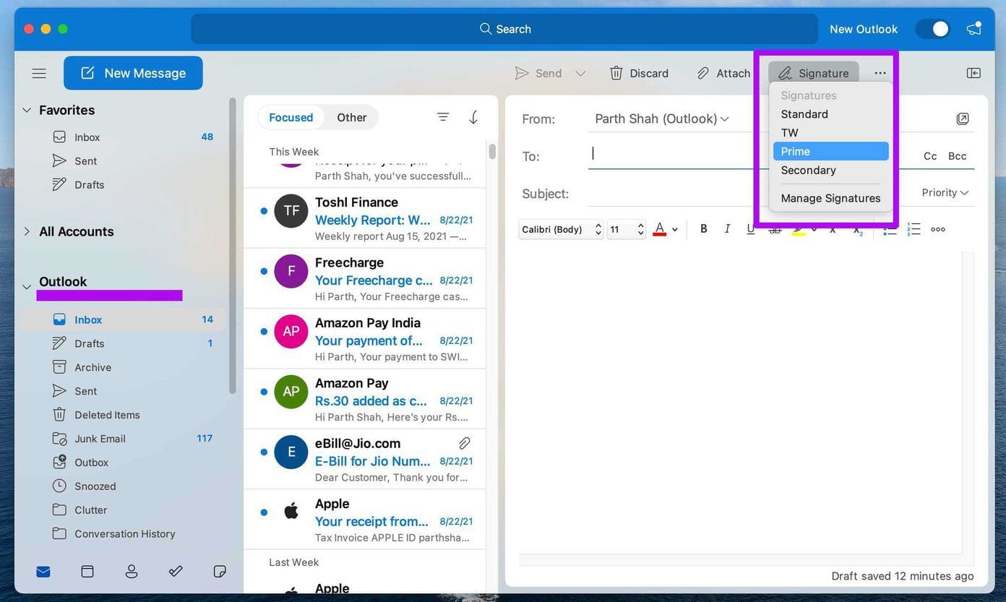
Task: Open Toshl Finance weekly report email
Action: 365,218
